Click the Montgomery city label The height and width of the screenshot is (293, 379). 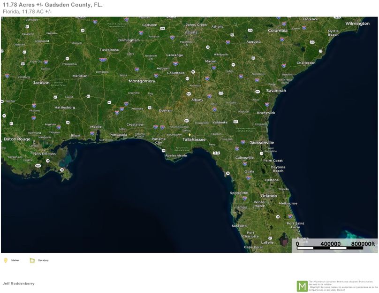[142, 81]
